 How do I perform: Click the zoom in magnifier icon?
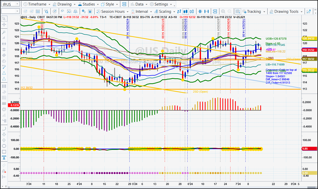coord(223,11)
